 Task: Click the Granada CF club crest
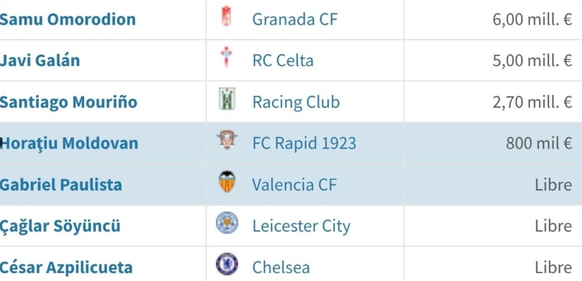click(x=227, y=17)
